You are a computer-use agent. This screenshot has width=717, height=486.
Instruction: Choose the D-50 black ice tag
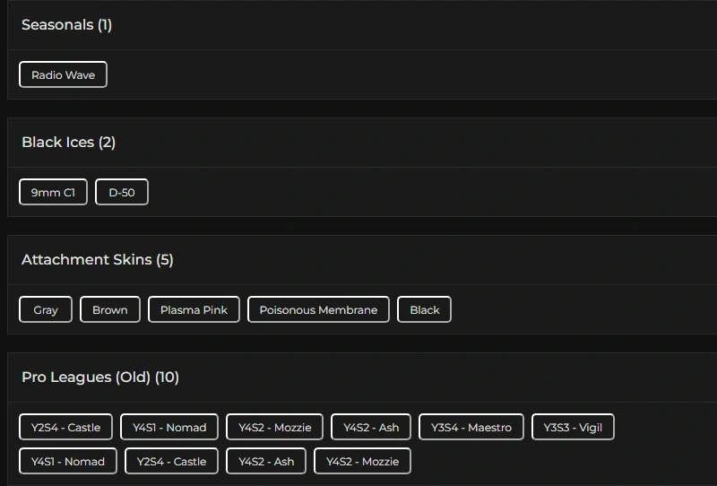[x=122, y=193]
